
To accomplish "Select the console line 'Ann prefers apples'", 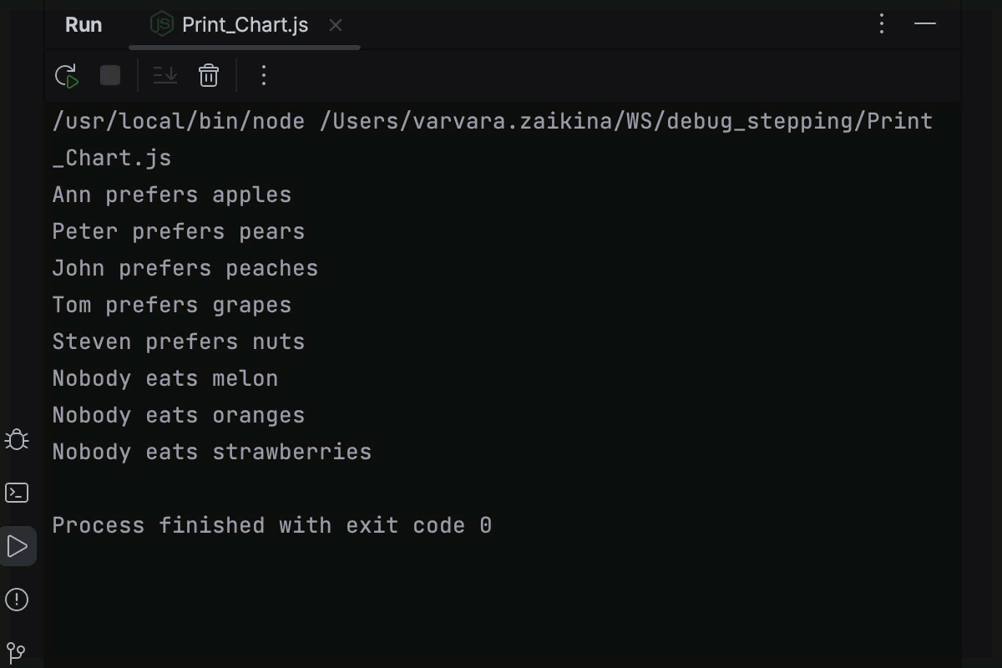I will click(171, 194).
